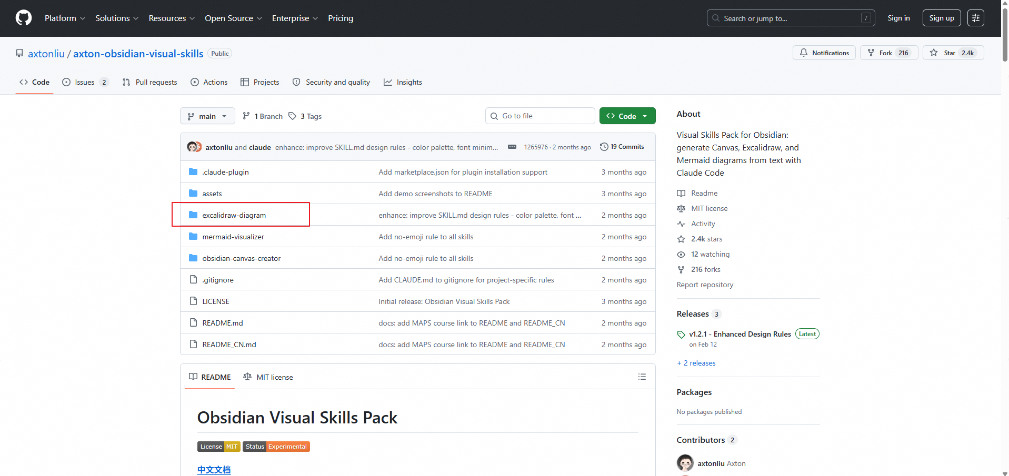The image size is (1009, 476).
Task: Open commit hash 1265976
Action: coord(536,147)
